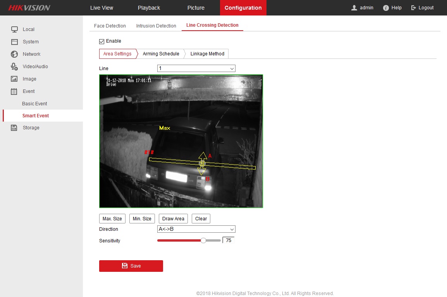Screen dimensions: 447x297
Task: Click the System icon in sidebar
Action: coord(14,42)
